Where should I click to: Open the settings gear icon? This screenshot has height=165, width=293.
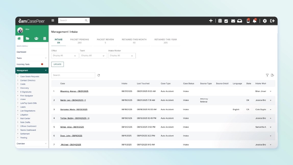pyautogui.click(x=265, y=21)
